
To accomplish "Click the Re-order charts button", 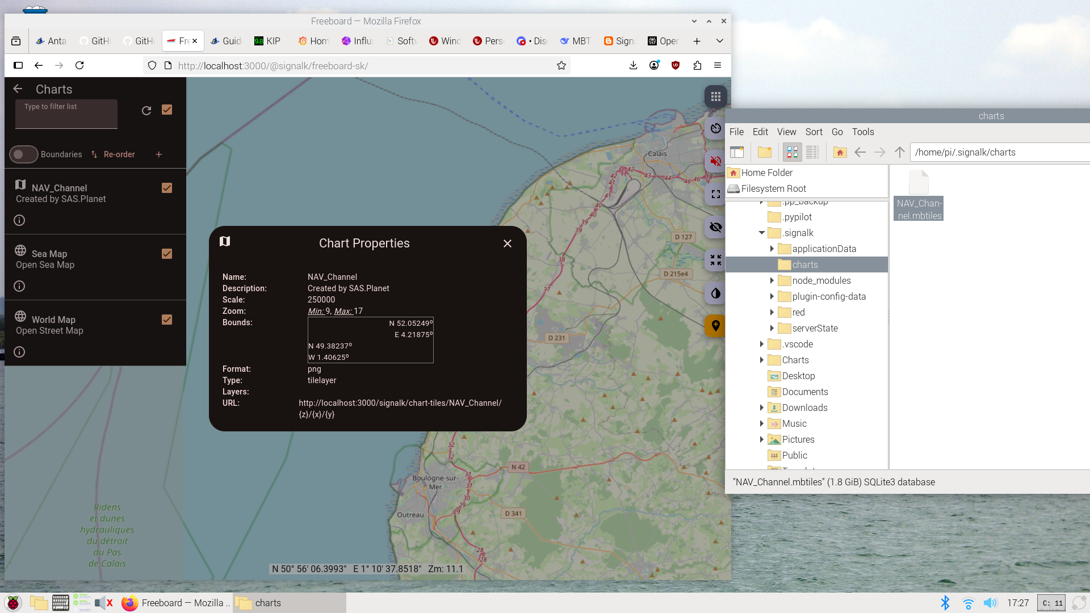I will tap(113, 154).
